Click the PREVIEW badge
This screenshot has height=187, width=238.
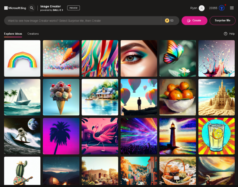[73, 8]
